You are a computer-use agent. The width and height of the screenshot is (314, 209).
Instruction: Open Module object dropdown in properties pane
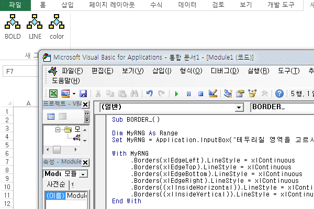83,174
